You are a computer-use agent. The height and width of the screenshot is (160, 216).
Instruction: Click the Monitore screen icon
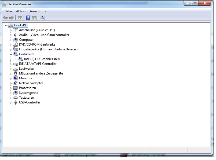pos(16,78)
